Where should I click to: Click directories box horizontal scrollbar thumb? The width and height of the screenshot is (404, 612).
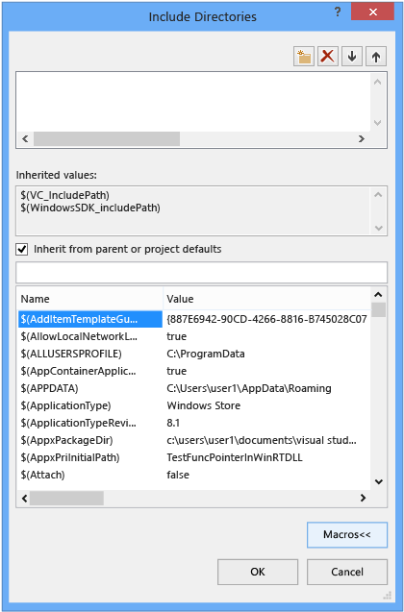[x=106, y=138]
